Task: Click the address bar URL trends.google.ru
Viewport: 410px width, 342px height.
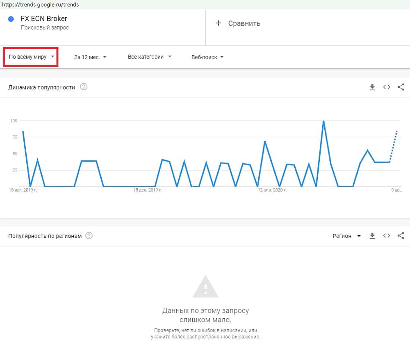Action: click(40, 5)
